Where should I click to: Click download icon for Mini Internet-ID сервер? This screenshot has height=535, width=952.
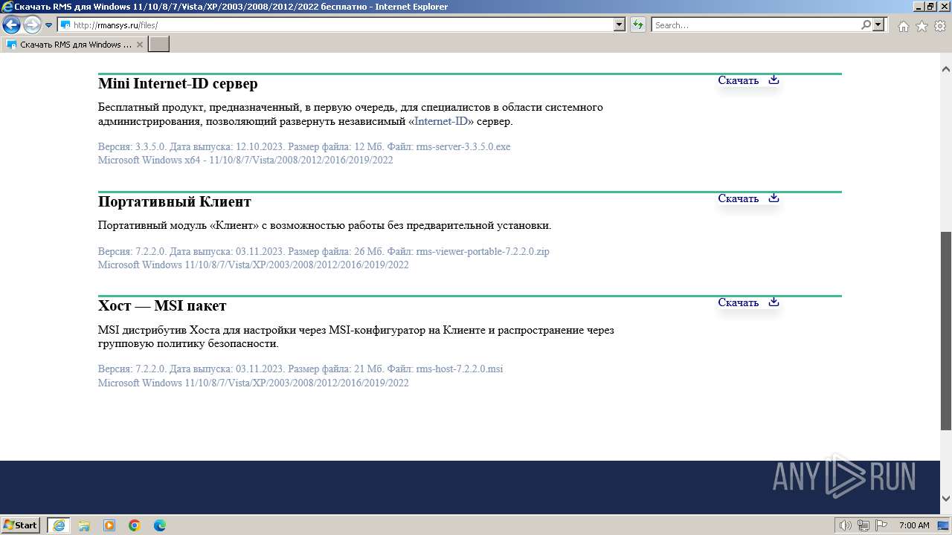point(773,80)
